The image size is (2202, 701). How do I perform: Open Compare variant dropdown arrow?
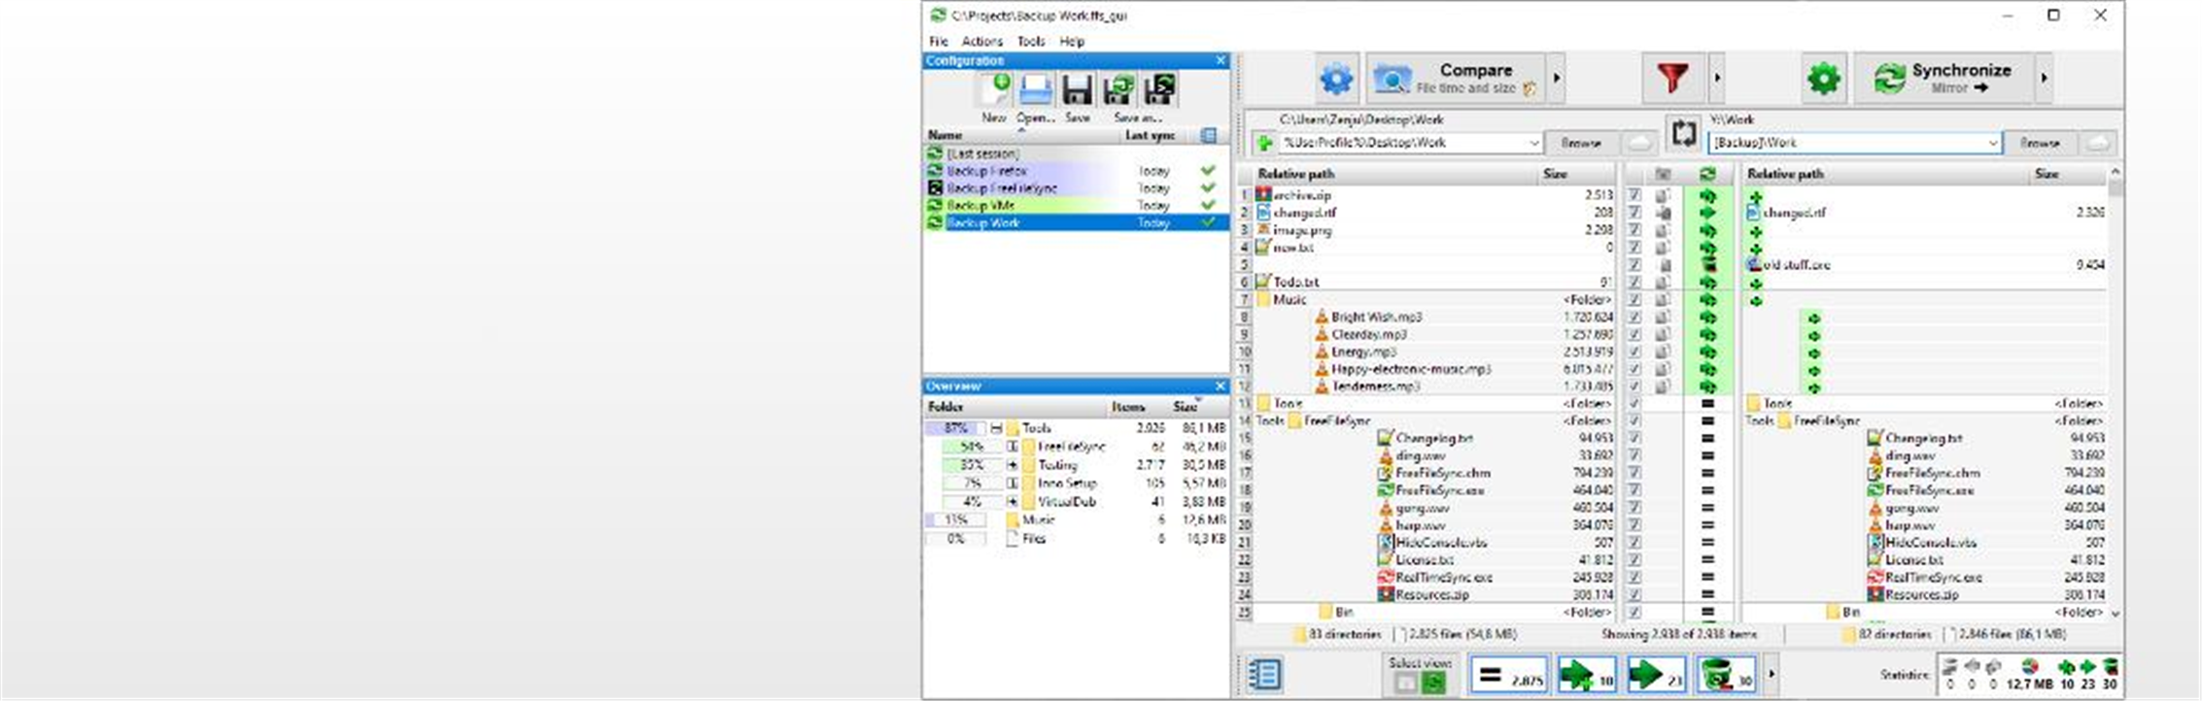click(1557, 78)
